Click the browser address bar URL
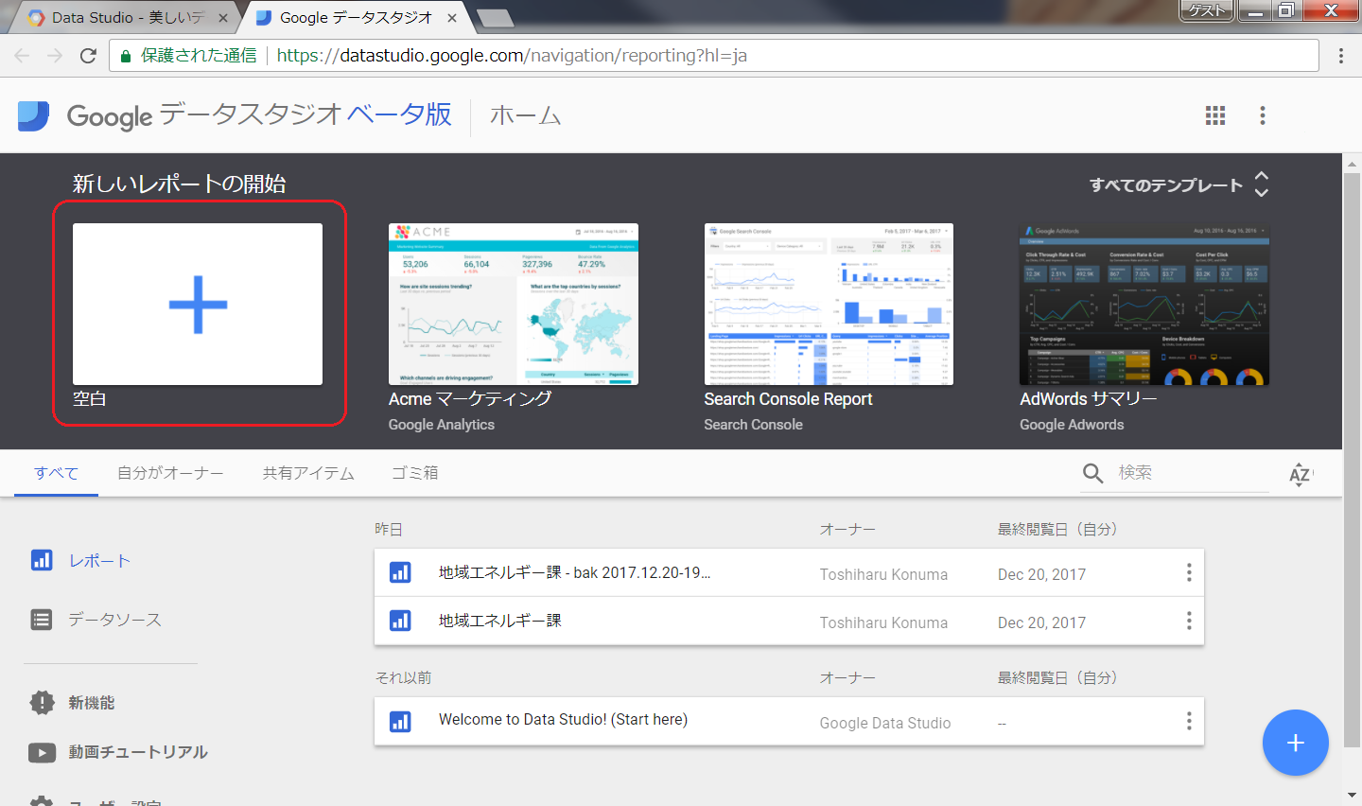1362x806 pixels. (x=512, y=56)
